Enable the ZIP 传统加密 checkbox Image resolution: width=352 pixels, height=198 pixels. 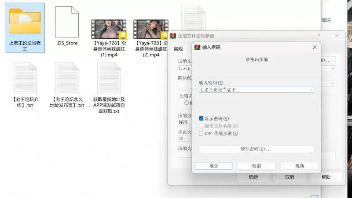(201, 133)
